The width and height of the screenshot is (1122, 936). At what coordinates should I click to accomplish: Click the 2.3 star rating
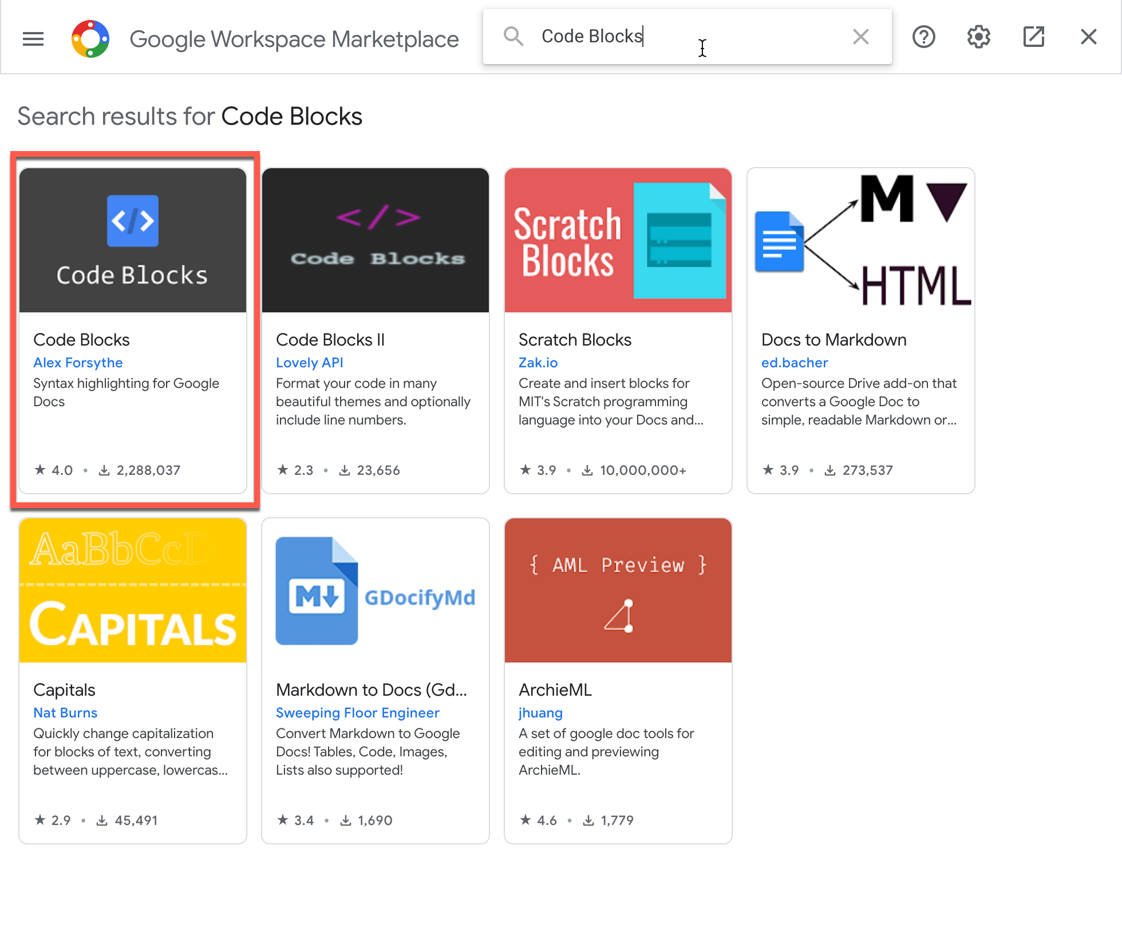(x=296, y=470)
